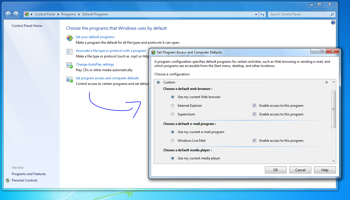Open Set program access and computer defaults link

pos(107,78)
